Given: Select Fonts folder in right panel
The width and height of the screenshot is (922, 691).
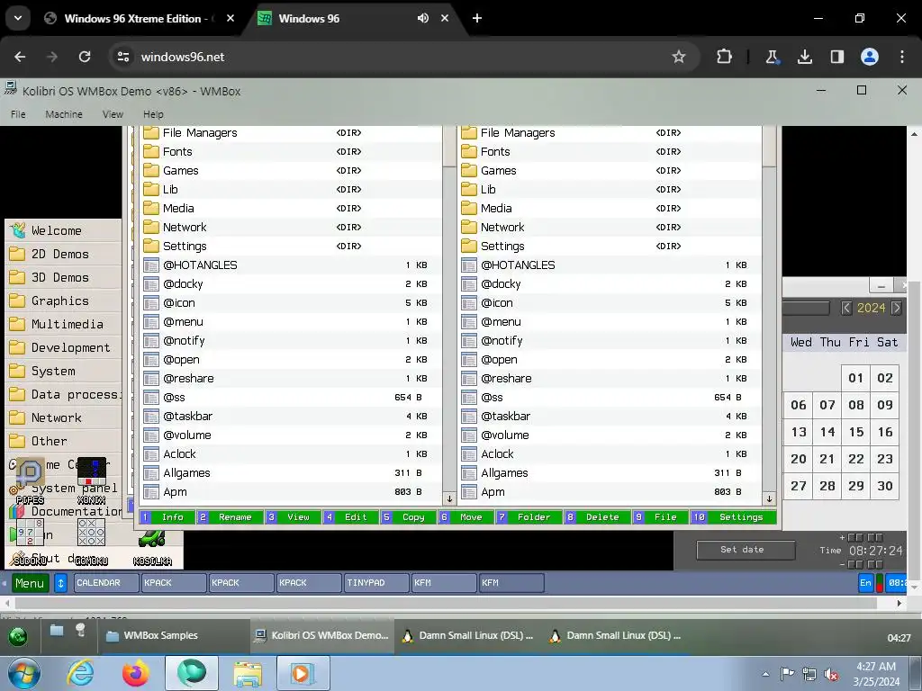Looking at the screenshot, I should [610, 151].
